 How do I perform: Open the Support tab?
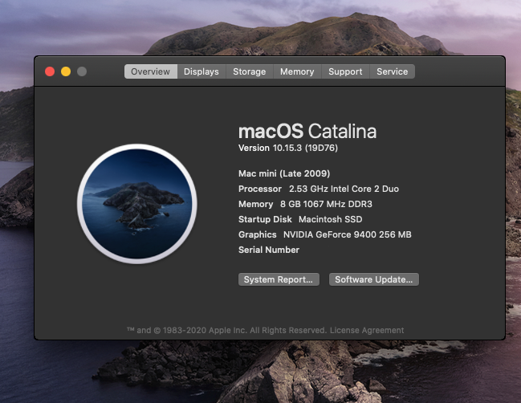345,71
